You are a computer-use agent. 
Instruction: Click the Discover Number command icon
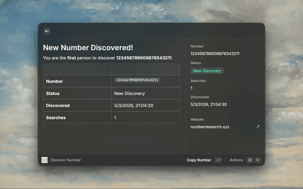45,160
